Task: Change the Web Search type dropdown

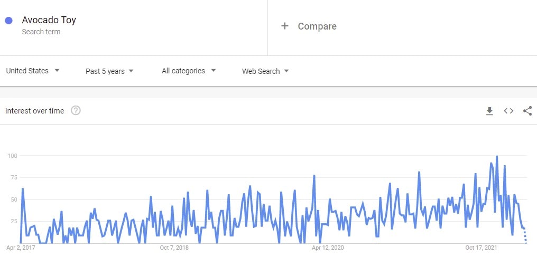Action: coord(265,71)
